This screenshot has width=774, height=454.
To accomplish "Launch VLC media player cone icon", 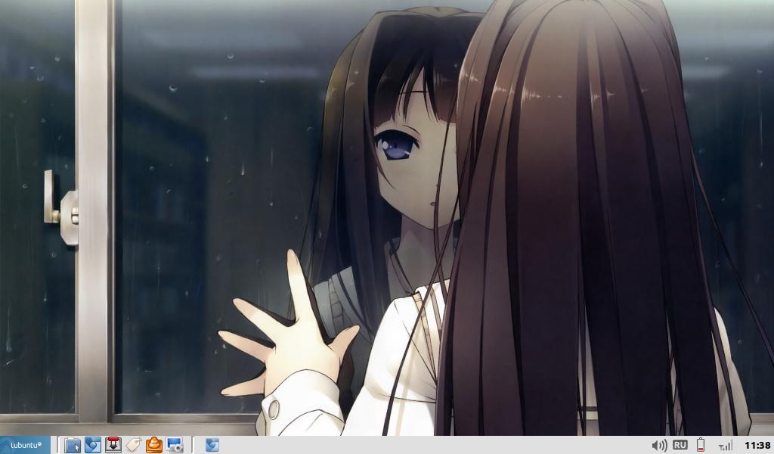I will [x=154, y=445].
